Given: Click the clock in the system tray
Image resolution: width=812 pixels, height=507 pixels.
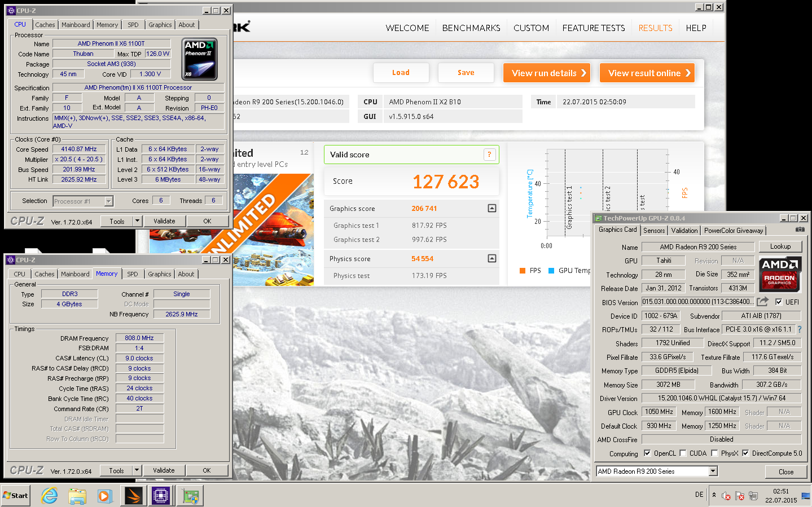Looking at the screenshot, I should point(781,496).
